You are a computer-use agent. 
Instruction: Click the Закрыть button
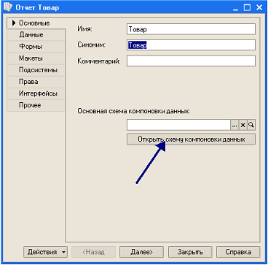tap(190, 252)
